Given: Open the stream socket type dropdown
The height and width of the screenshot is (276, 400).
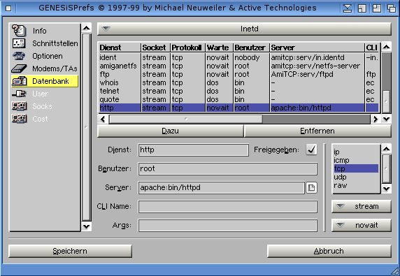Looking at the screenshot, I should 362,206.
